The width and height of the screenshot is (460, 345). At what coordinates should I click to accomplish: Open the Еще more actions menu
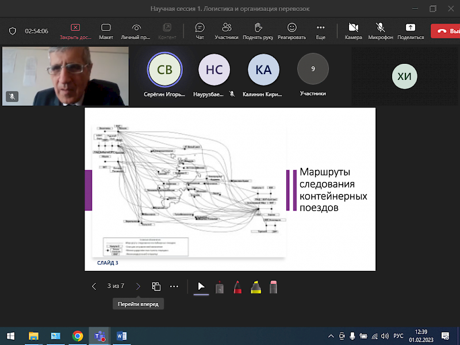320,30
